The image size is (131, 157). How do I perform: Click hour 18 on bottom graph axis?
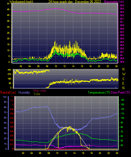(91, 153)
